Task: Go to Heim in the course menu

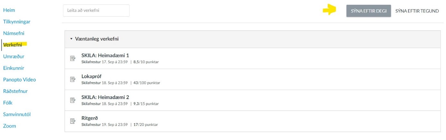Action: click(x=9, y=10)
